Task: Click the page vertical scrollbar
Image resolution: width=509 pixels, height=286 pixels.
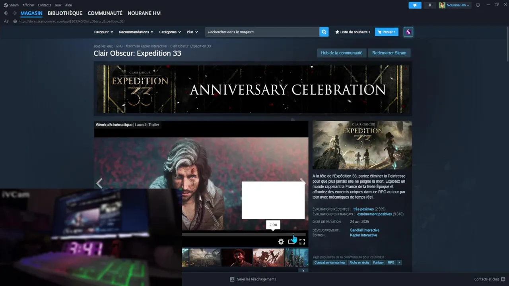Action: tap(507, 44)
